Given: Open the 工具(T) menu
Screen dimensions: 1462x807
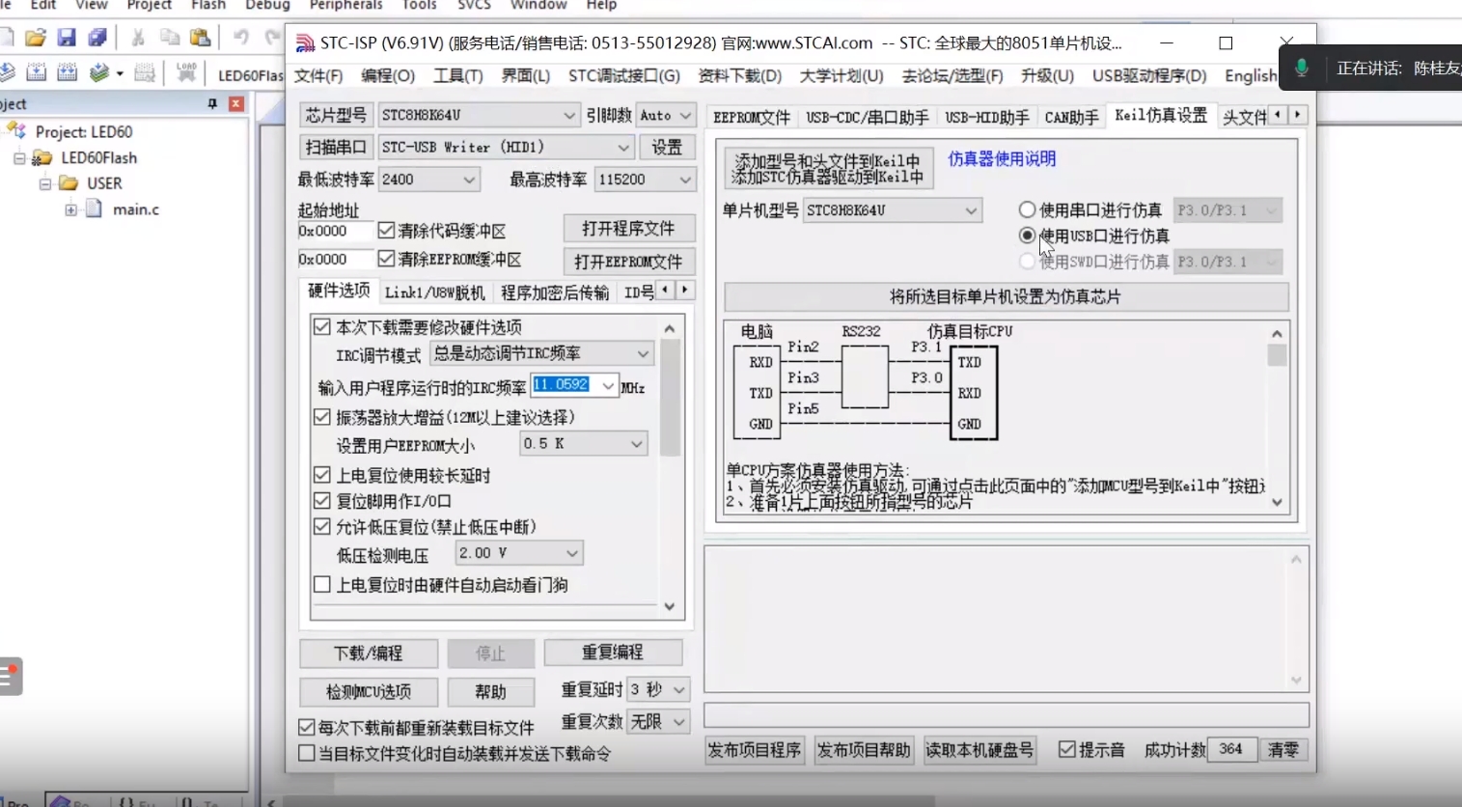Looking at the screenshot, I should 457,75.
